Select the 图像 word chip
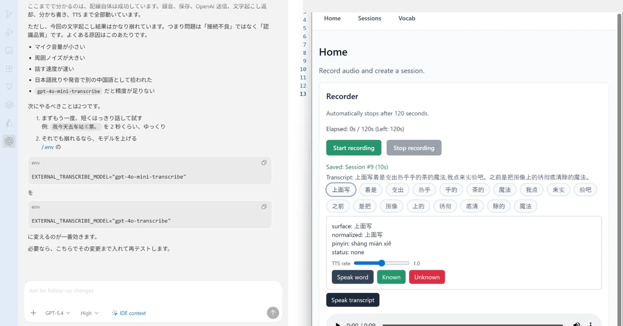 (392, 206)
